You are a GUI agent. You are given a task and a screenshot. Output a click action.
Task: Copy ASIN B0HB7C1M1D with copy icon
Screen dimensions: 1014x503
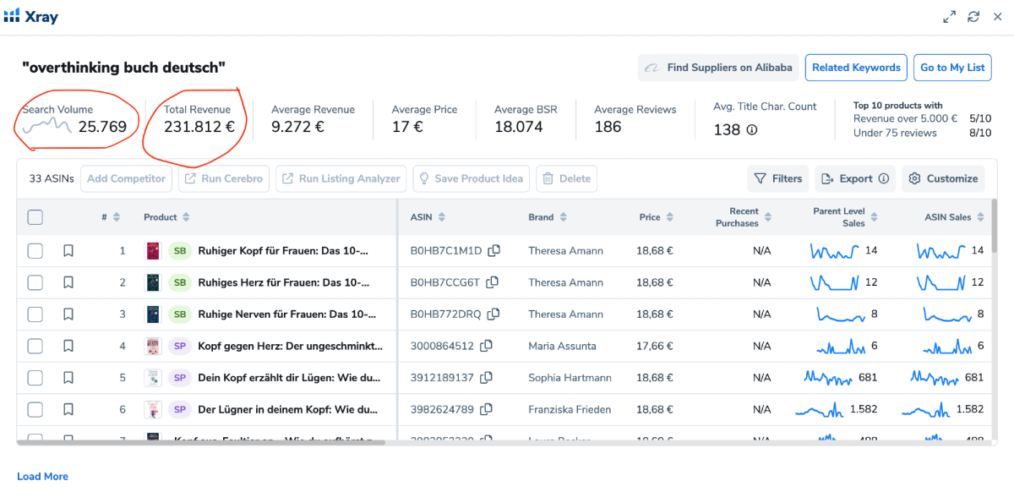pyautogui.click(x=494, y=250)
